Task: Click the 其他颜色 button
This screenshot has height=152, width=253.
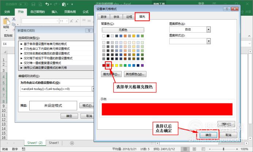Action: click(135, 74)
